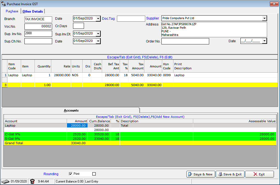This screenshot has width=280, height=185.
Task: Switch to the Other Details tab
Action: [33, 11]
